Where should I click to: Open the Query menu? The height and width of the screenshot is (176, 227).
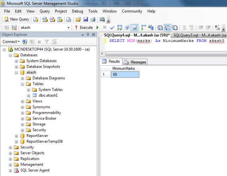coord(45,11)
